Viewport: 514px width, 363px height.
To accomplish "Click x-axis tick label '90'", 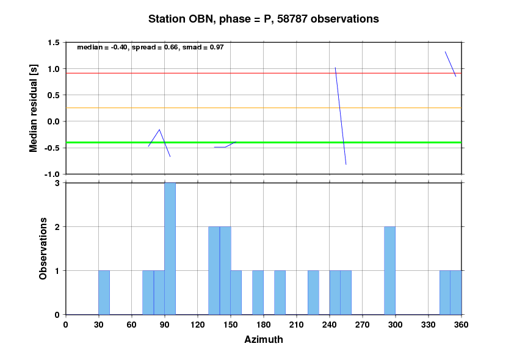I will coord(165,325).
